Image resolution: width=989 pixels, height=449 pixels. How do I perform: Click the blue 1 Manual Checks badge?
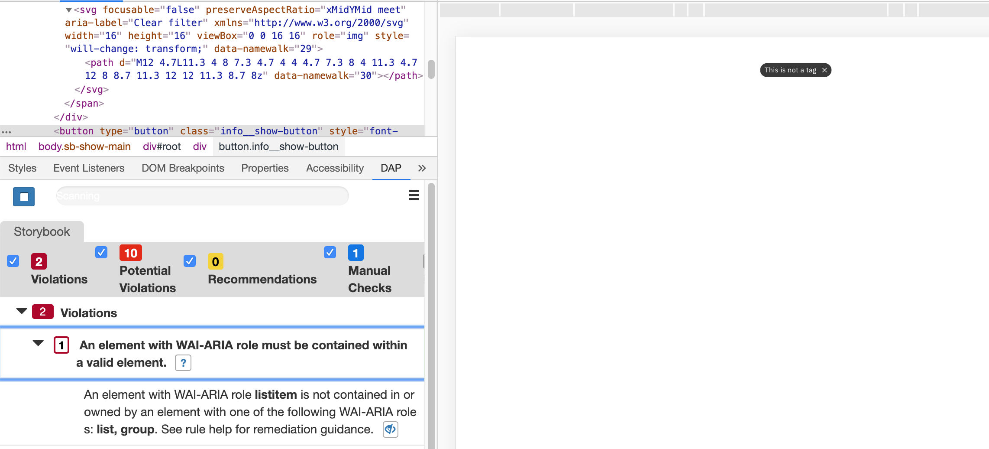(x=356, y=253)
